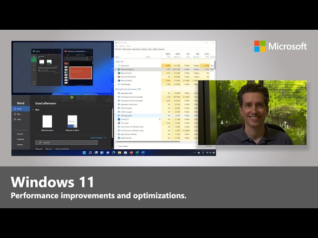Switch to the App history tab

[x=137, y=50]
